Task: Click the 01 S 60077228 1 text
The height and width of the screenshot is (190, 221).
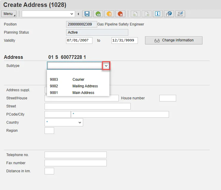Action: (67, 57)
